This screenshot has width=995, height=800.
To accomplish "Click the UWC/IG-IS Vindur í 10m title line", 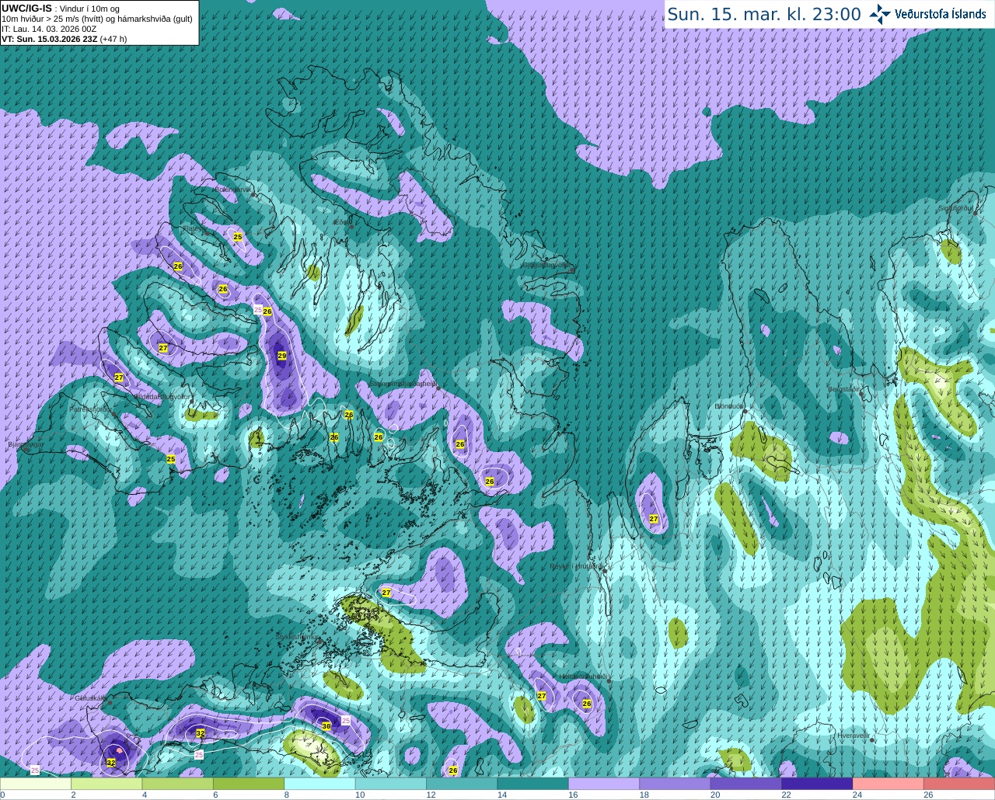I will (x=61, y=8).
